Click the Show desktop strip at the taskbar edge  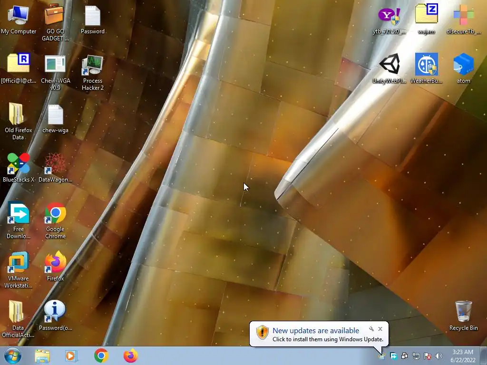pos(484,355)
